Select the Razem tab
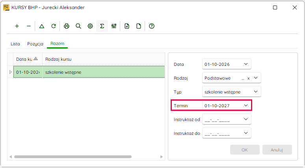The height and width of the screenshot is (168, 305). pos(57,44)
